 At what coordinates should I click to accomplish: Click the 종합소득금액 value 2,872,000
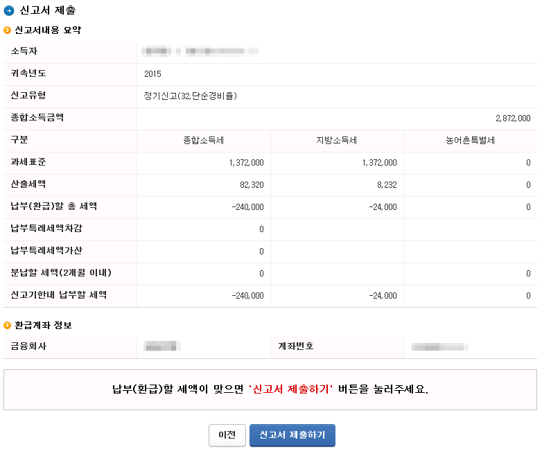513,118
